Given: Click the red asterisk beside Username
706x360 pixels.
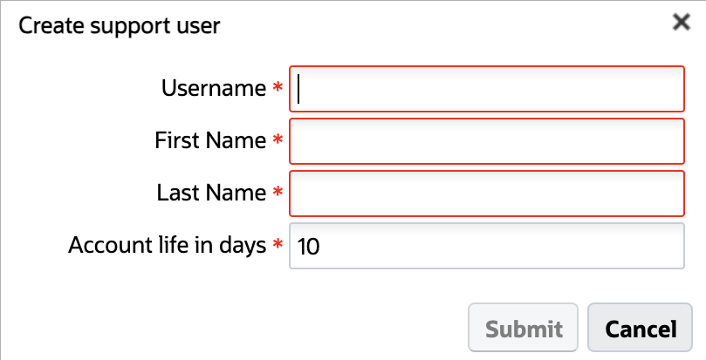Looking at the screenshot, I should click(x=278, y=89).
